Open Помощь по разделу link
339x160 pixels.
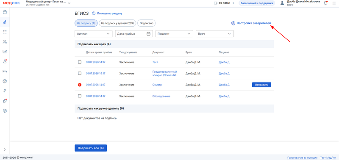tap(110, 14)
